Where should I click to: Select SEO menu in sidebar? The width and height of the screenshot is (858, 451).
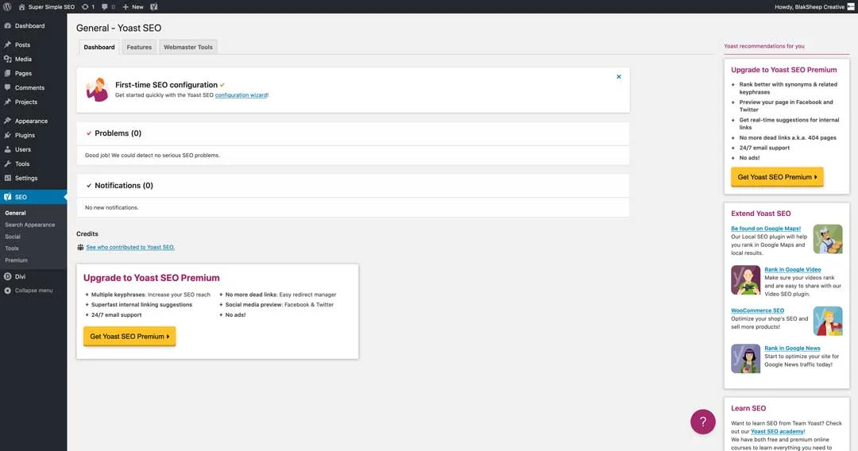(33, 197)
